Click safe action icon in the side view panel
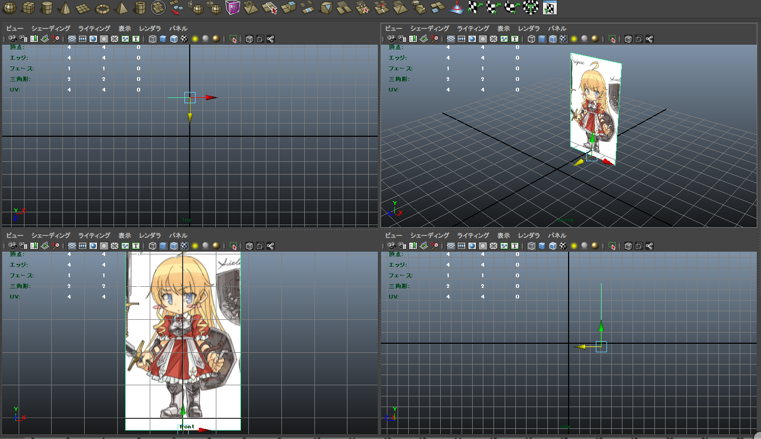Image resolution: width=761 pixels, height=439 pixels. 504,246
